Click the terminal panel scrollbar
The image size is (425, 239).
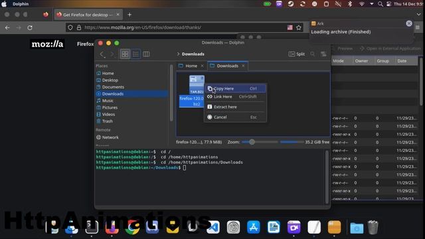pyautogui.click(x=327, y=177)
